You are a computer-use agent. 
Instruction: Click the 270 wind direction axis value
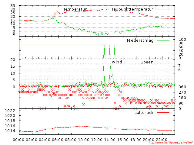182,92
